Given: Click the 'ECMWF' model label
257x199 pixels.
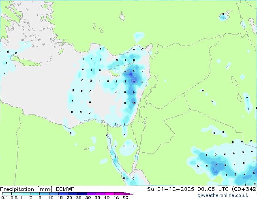Looking at the screenshot, I should (x=65, y=189).
